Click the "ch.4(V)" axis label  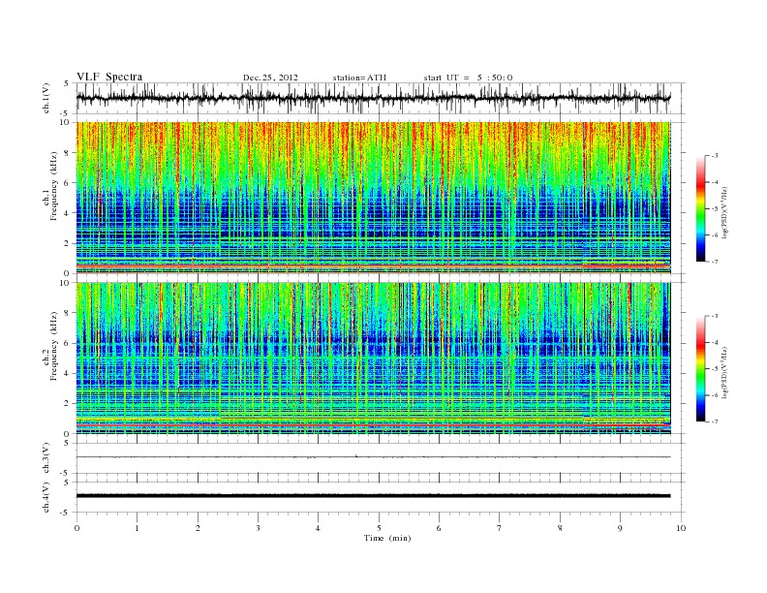(46, 497)
